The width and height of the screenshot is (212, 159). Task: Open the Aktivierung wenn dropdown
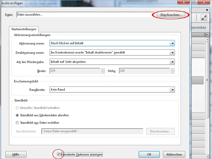pyautogui.click(x=112, y=43)
